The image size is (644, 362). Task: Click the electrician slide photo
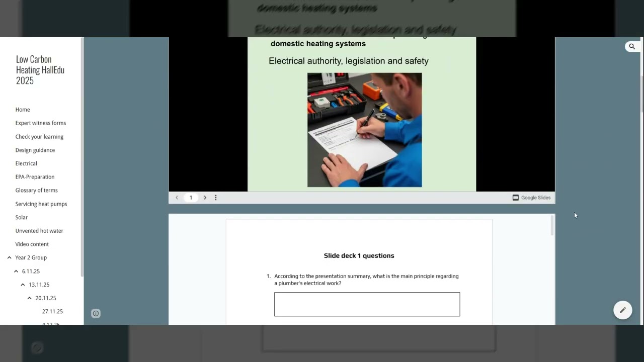click(365, 130)
